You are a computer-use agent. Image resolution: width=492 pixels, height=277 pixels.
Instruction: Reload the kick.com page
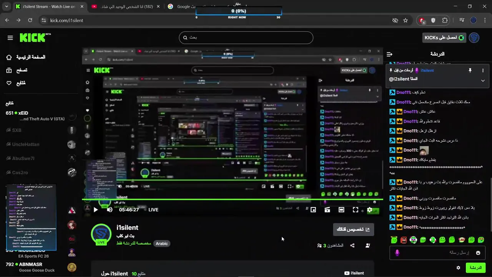click(30, 20)
